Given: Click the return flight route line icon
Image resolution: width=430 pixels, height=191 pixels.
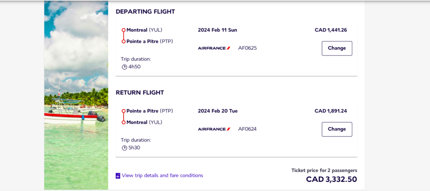Looking at the screenshot, I should pyautogui.click(x=123, y=117).
